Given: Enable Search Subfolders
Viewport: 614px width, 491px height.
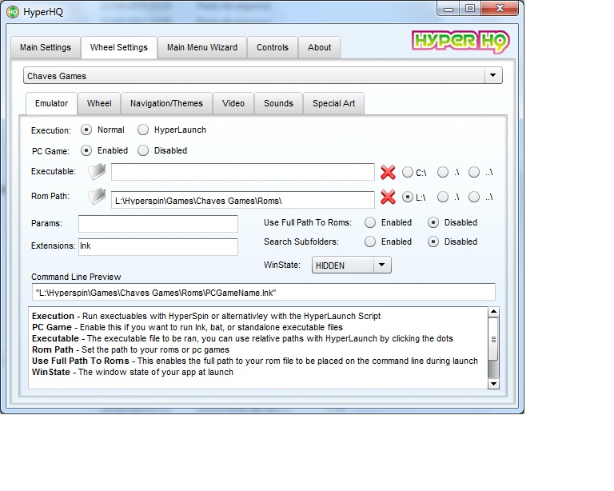Looking at the screenshot, I should point(370,242).
